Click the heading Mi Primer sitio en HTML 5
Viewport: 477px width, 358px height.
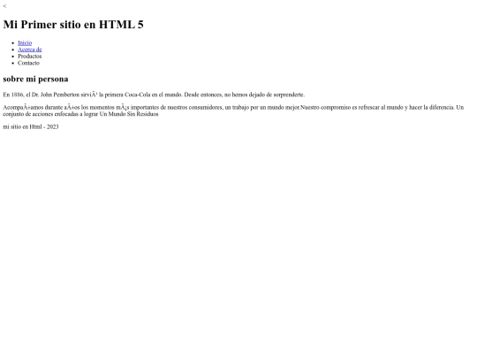tap(73, 25)
